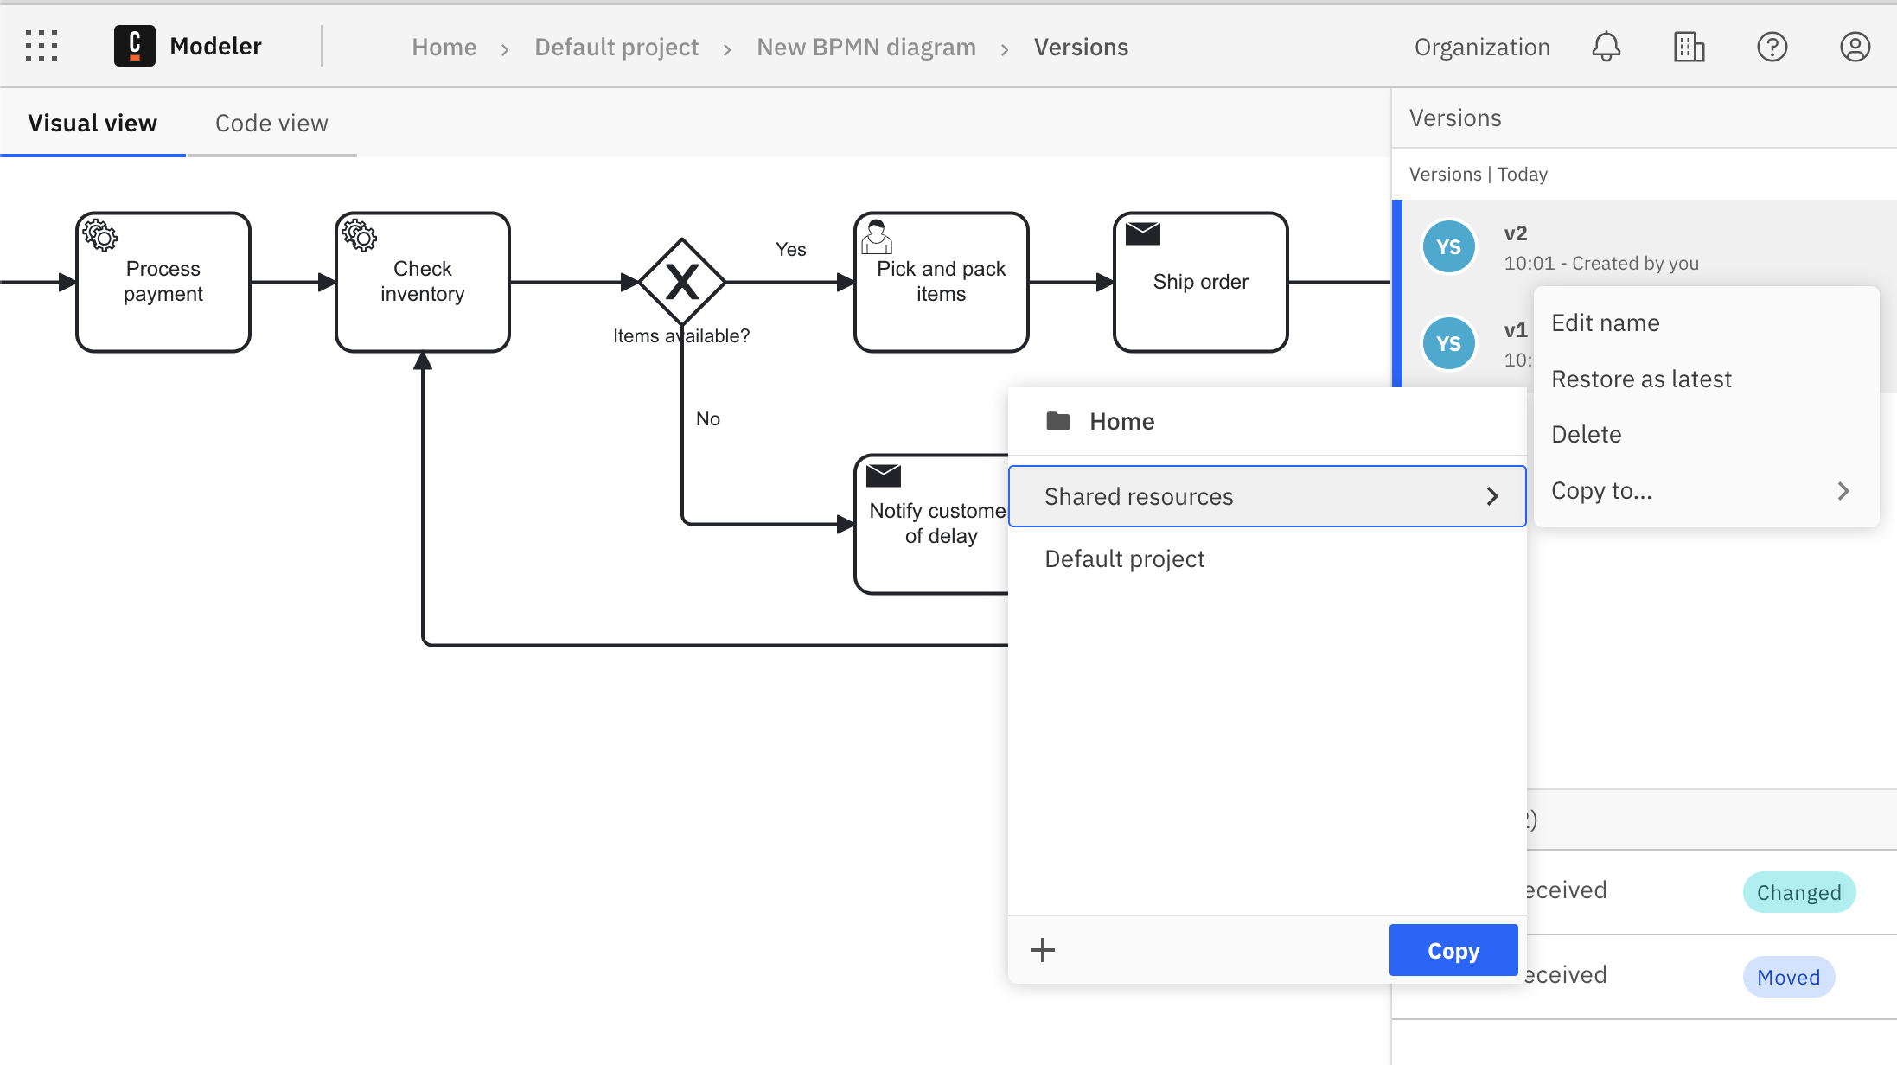Expand breadcrumb chevron after Default project
This screenshot has height=1065, width=1897.
727,48
